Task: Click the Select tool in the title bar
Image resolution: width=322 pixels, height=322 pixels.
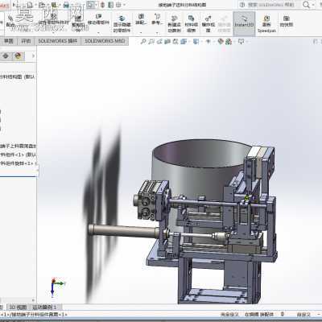Action: click(x=91, y=5)
